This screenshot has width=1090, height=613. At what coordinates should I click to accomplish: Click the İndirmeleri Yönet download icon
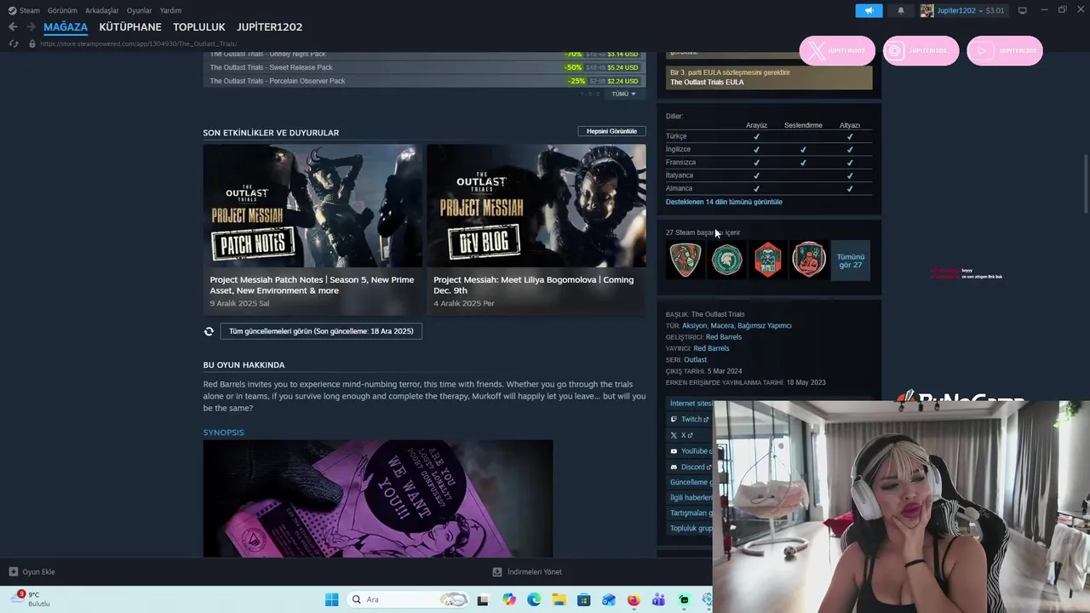coord(497,572)
